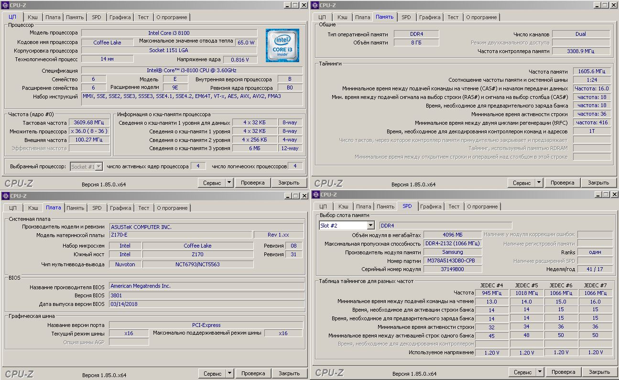Click the motherboard model 'Z170-E'
Viewport: 619px width, 380px height.
click(181, 235)
